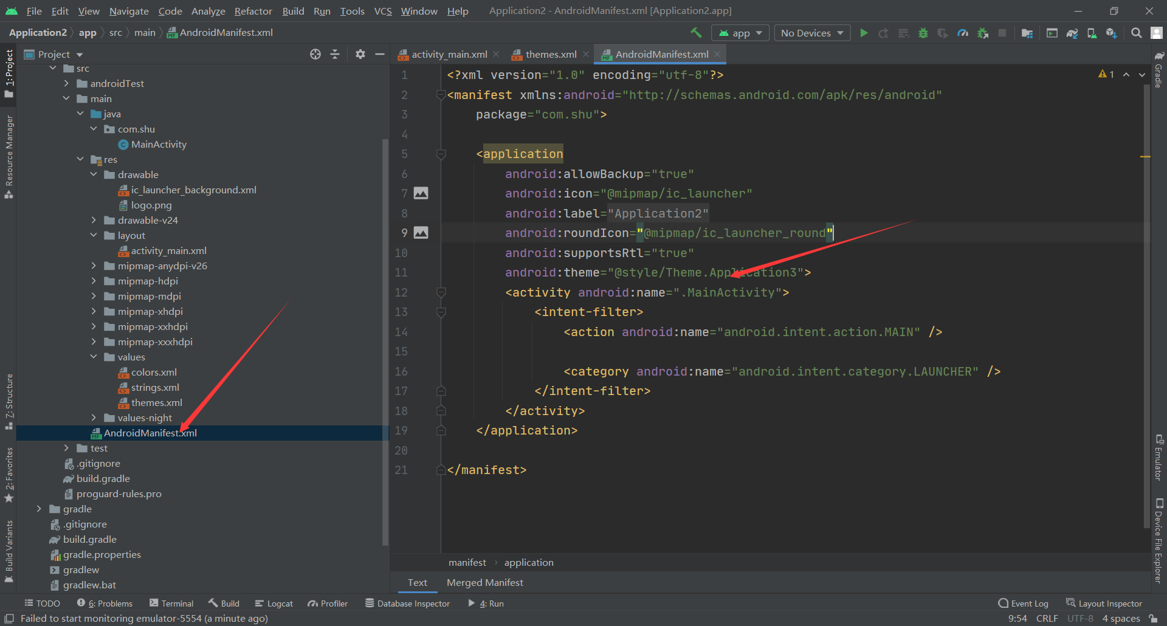Open the Logcat tool window
1167x626 pixels.
(274, 604)
